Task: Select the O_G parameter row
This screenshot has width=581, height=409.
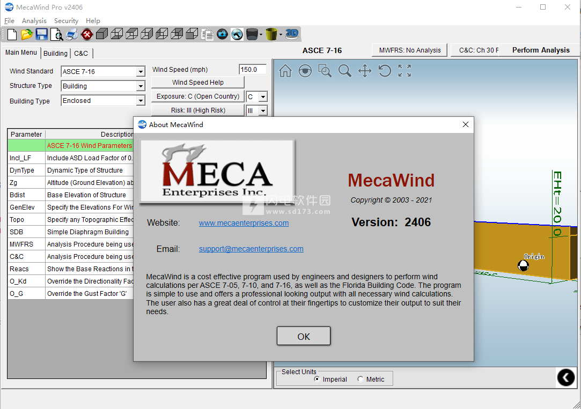Action: [70, 294]
